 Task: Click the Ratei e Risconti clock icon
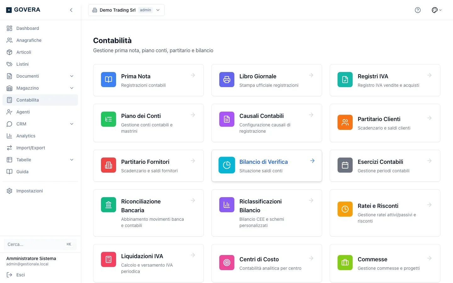pos(345,209)
